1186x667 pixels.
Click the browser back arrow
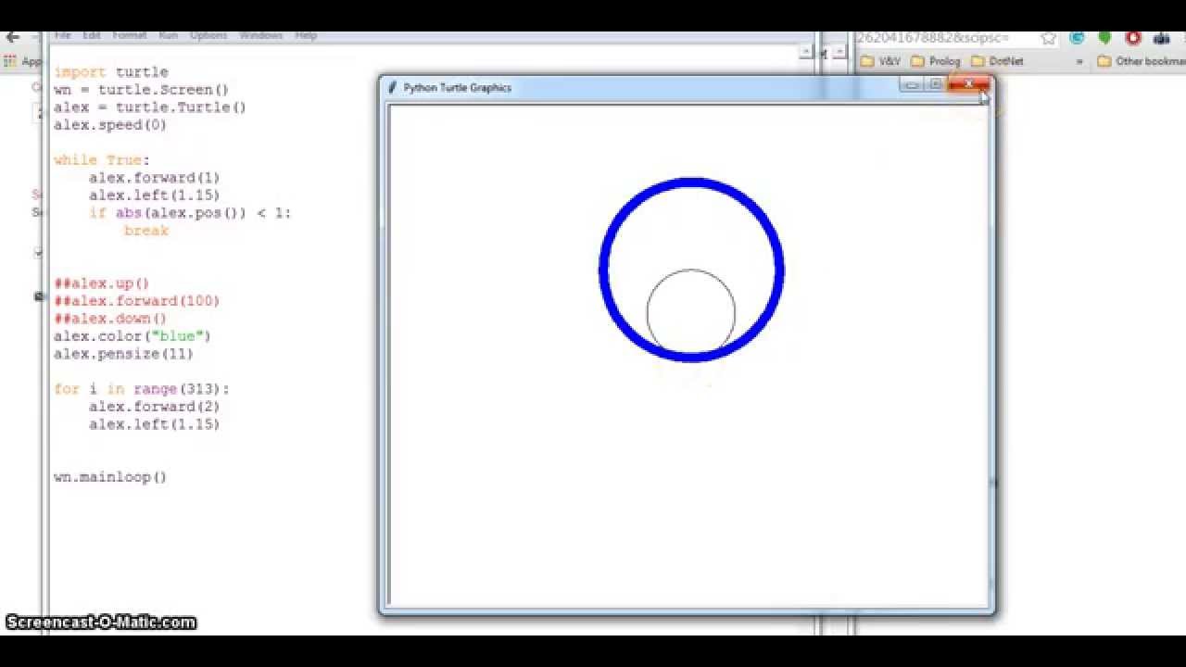coord(12,38)
